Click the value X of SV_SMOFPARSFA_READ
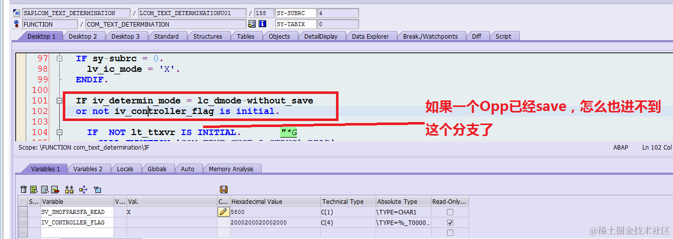Image resolution: width=673 pixels, height=239 pixels. (x=171, y=212)
